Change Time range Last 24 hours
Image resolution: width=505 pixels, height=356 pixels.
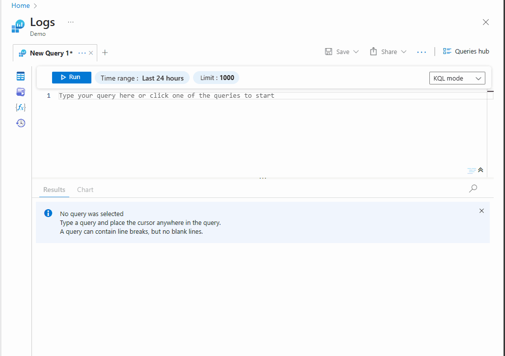[142, 78]
